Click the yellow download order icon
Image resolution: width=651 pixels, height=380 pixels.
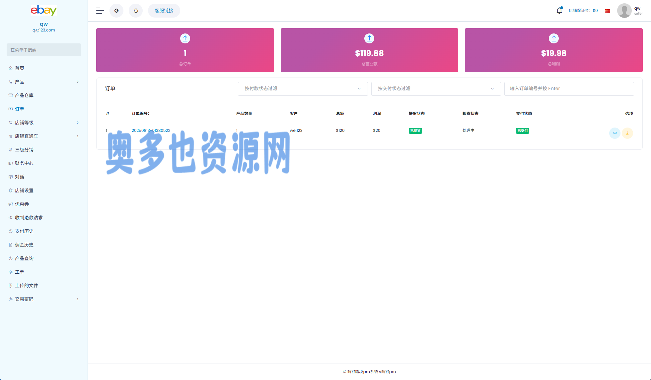[627, 133]
